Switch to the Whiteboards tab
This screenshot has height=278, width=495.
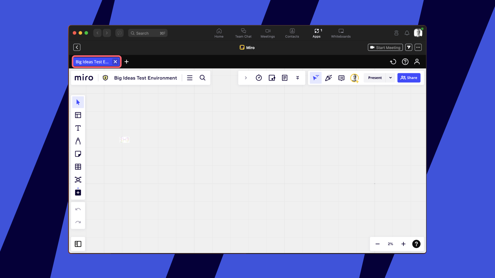click(x=341, y=33)
